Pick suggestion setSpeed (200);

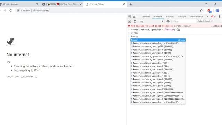[158, 86]
